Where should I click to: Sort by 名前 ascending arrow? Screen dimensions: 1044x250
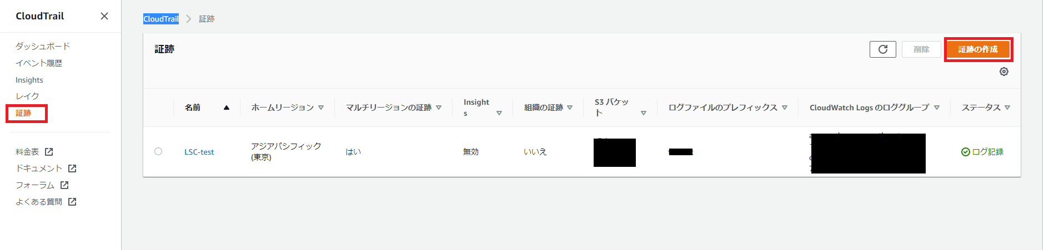[227, 108]
